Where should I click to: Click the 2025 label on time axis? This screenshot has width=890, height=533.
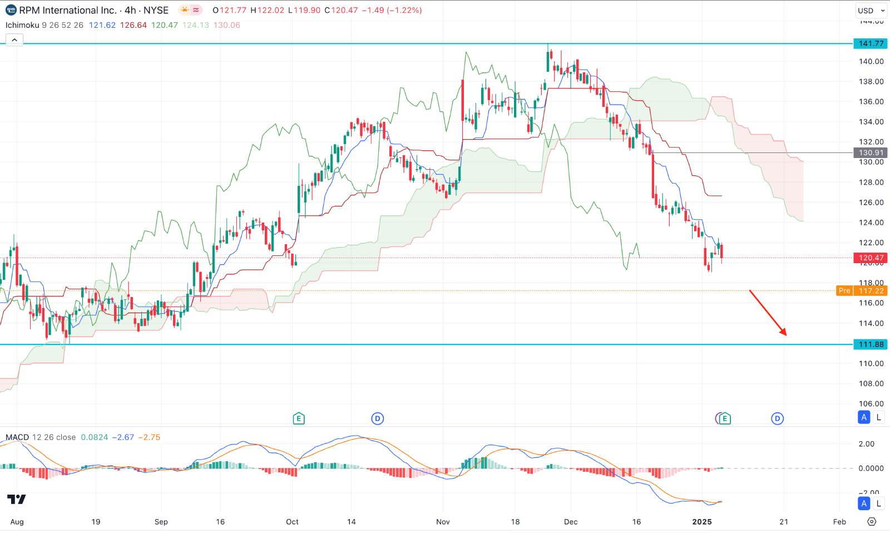point(702,522)
